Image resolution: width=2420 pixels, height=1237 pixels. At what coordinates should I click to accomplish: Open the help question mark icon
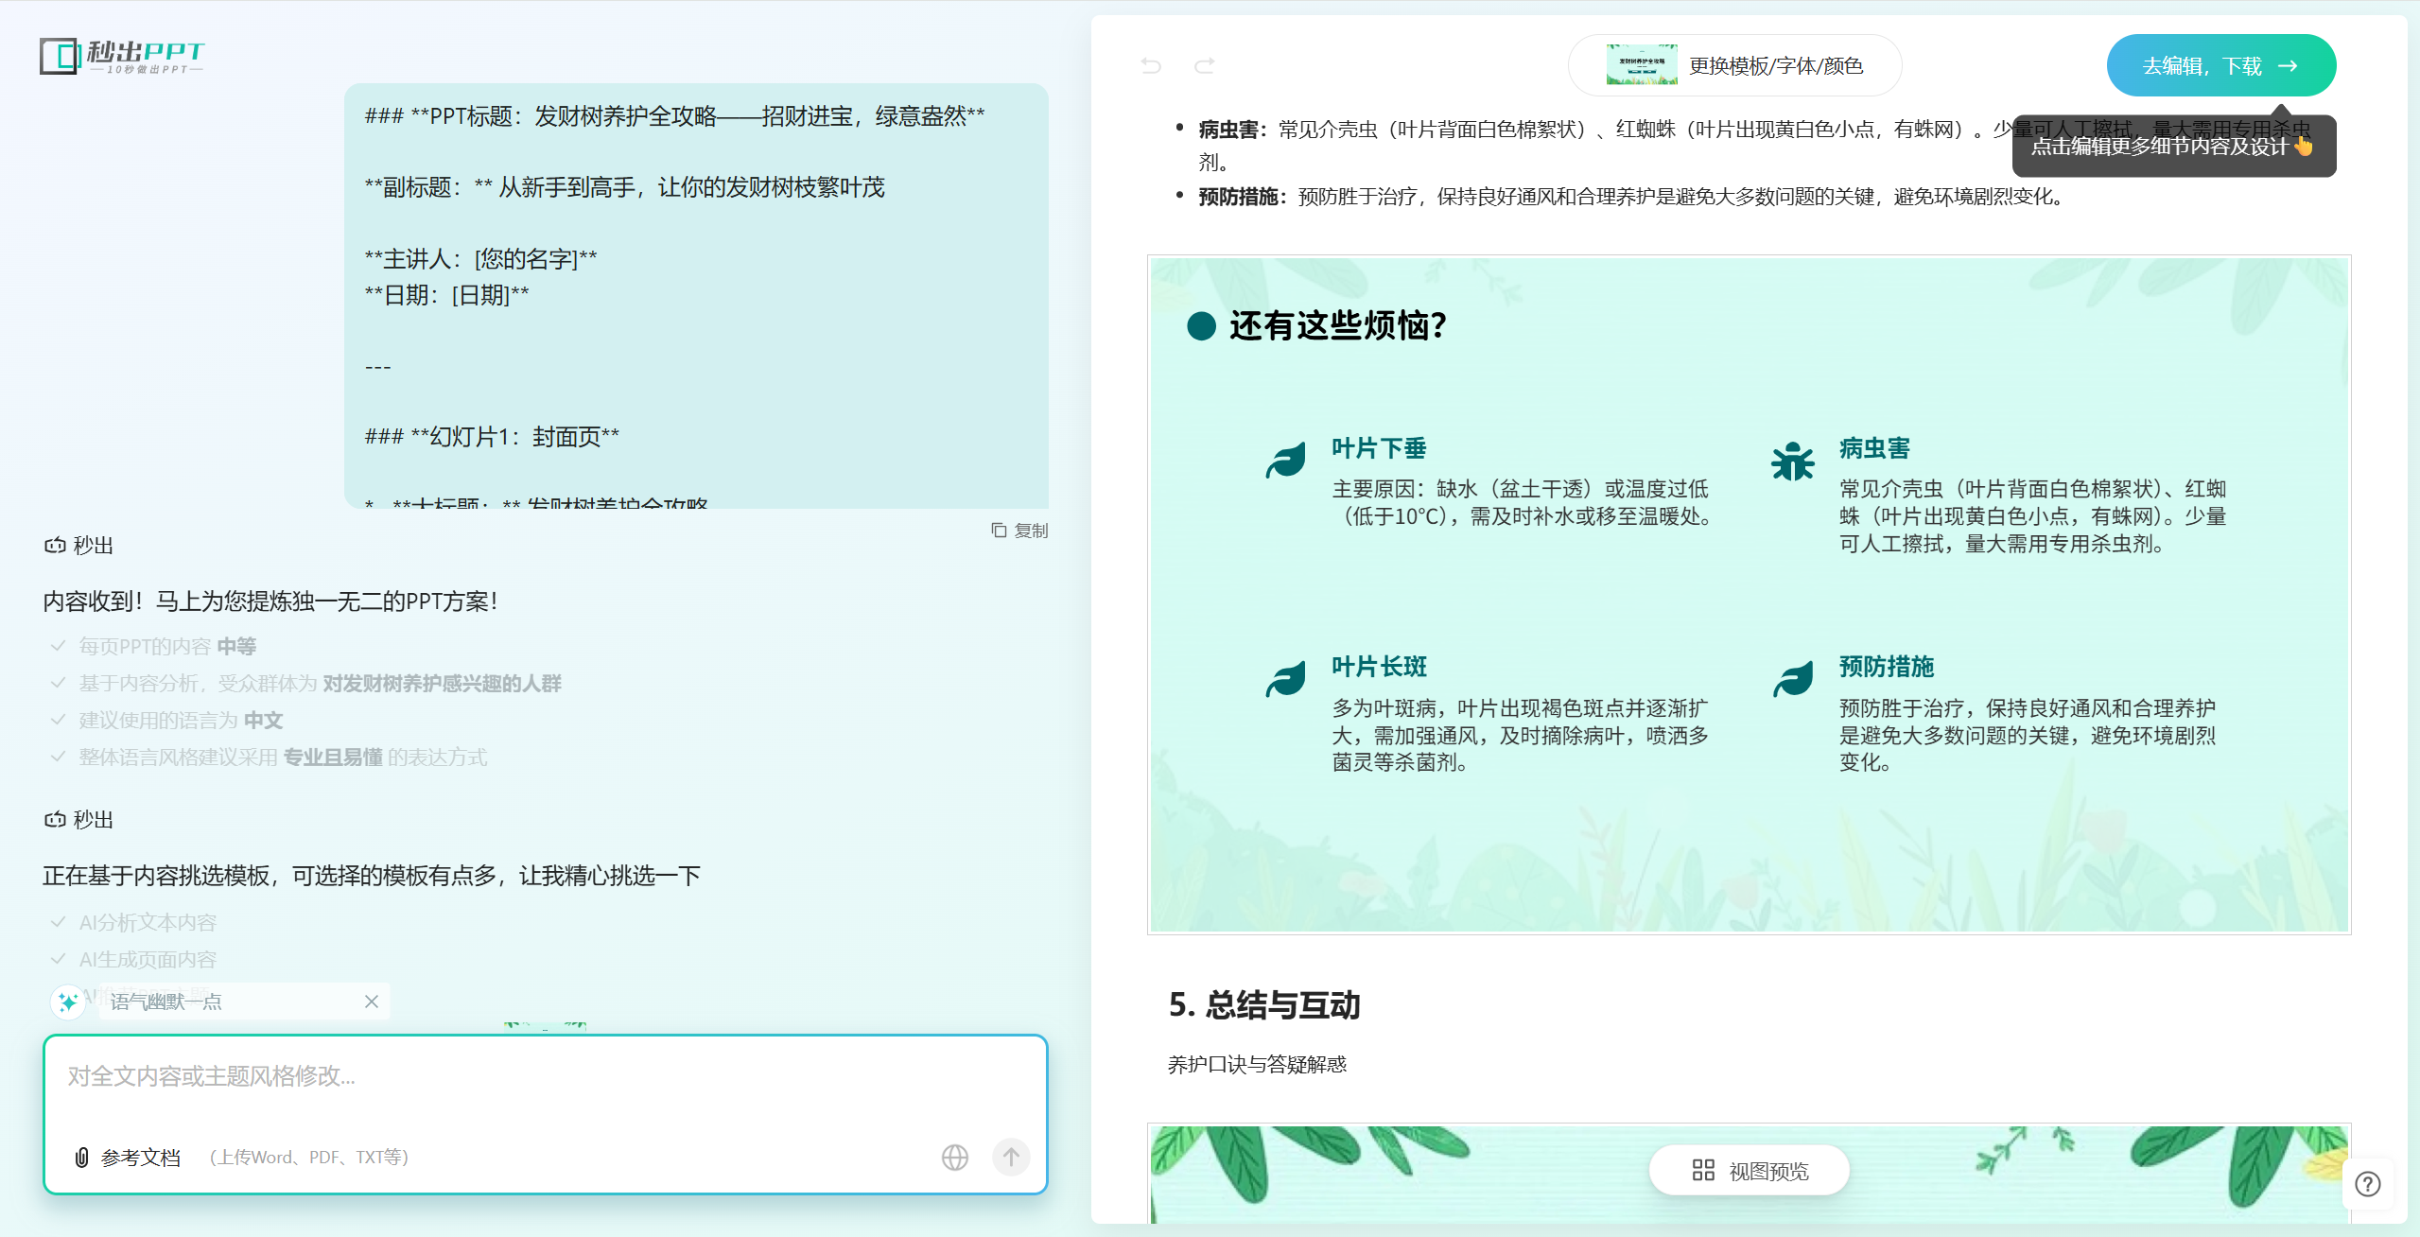pos(2367,1184)
